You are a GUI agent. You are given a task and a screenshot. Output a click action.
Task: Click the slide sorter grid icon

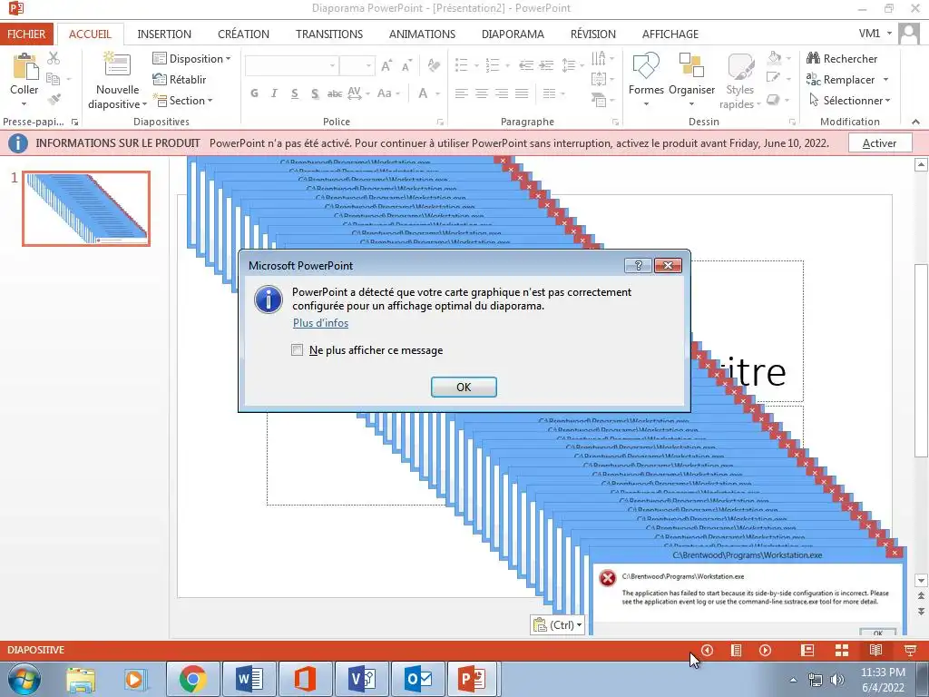pos(841,650)
